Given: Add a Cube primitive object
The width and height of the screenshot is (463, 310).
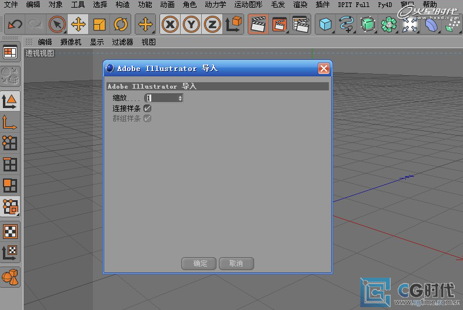Looking at the screenshot, I should coord(325,24).
